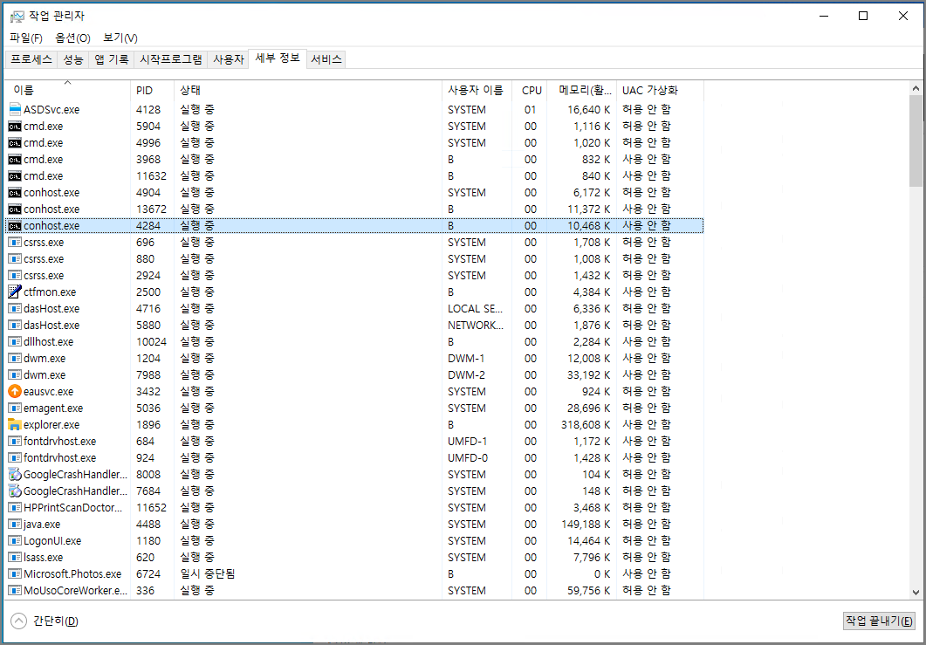Click memory value 318,608 K
Viewport: 926px width, 645px height.
(586, 425)
